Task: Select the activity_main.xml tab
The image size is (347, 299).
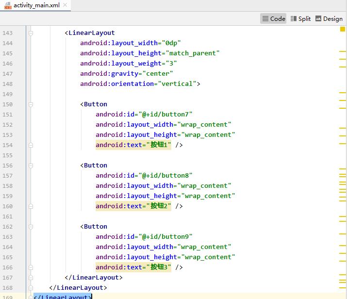Action: point(36,5)
